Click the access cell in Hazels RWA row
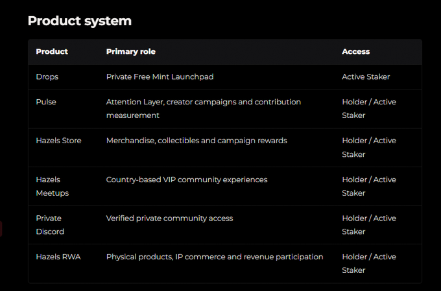Screen dimensions: 441x291 click(369, 263)
